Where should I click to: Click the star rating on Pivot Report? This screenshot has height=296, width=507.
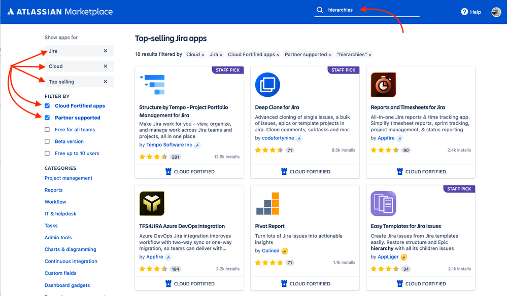tap(269, 263)
